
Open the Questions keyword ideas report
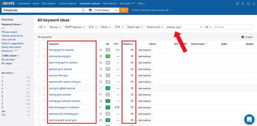click(7, 51)
